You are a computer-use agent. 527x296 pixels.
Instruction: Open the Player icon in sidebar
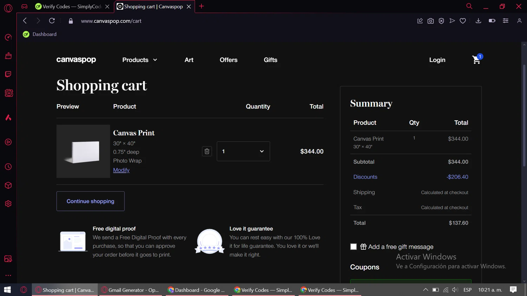pyautogui.click(x=8, y=142)
